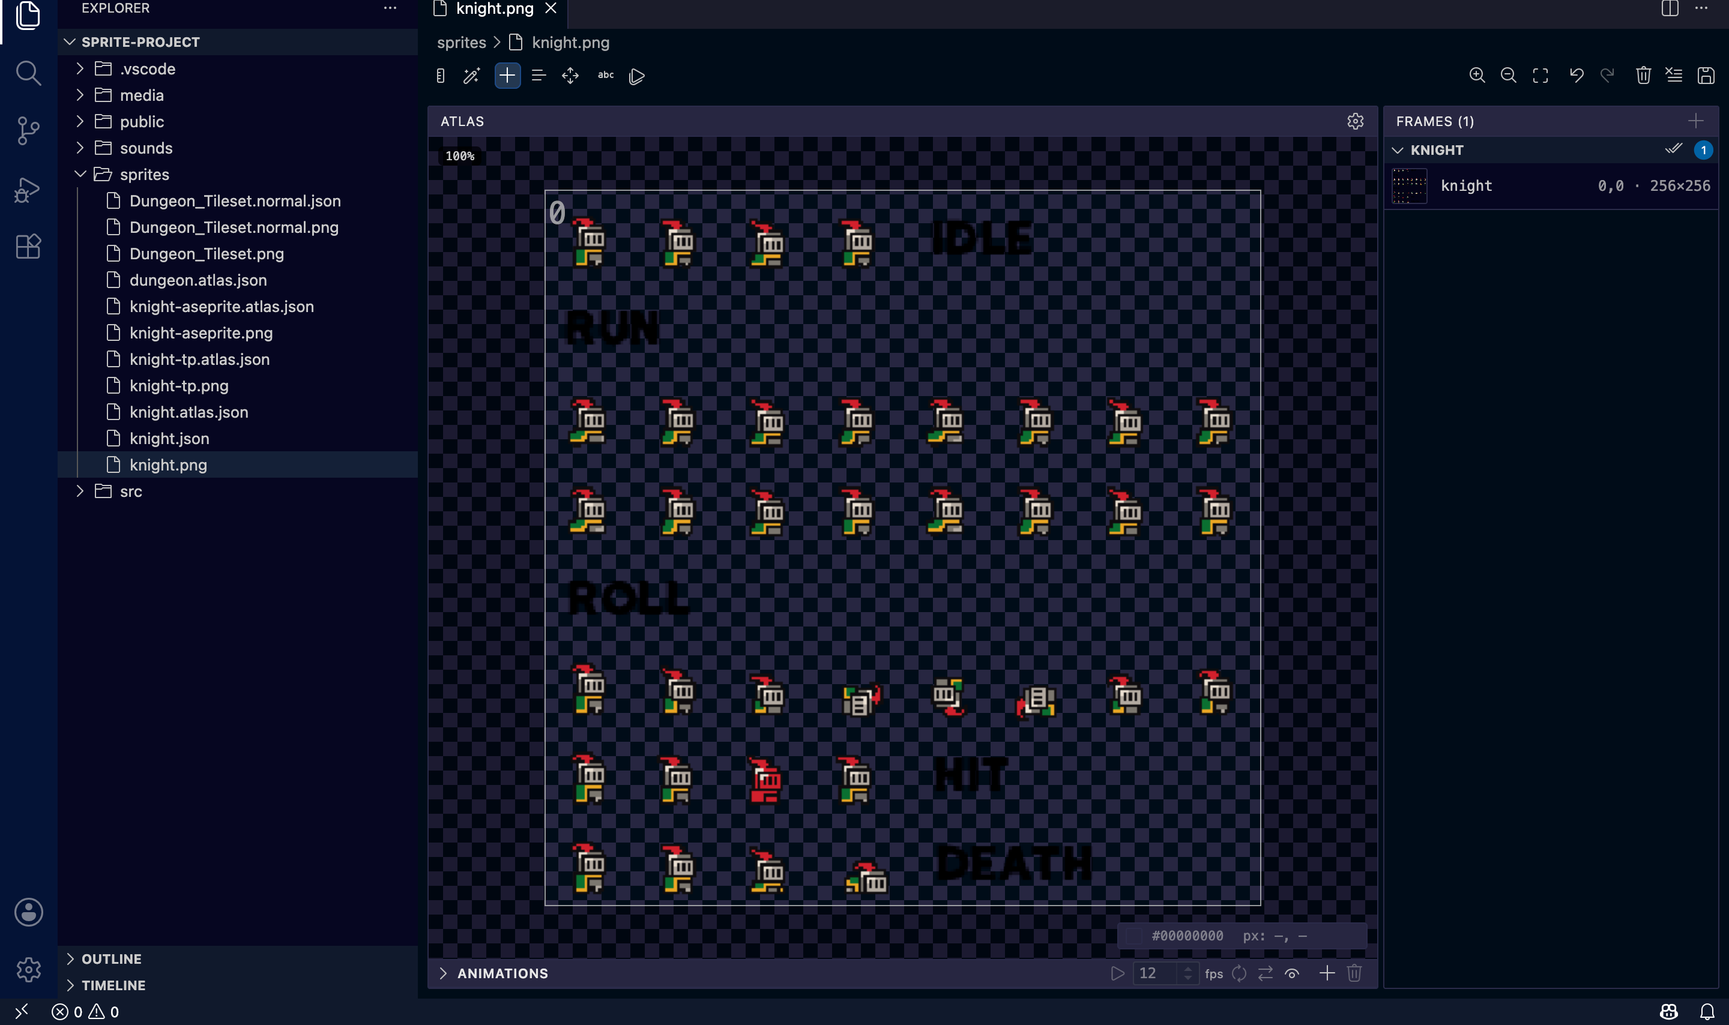Viewport: 1729px width, 1025px height.
Task: Open Source Control in activity bar
Action: [28, 131]
